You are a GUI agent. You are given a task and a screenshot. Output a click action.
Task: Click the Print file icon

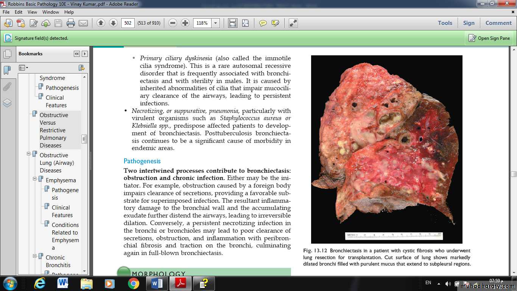[71, 23]
